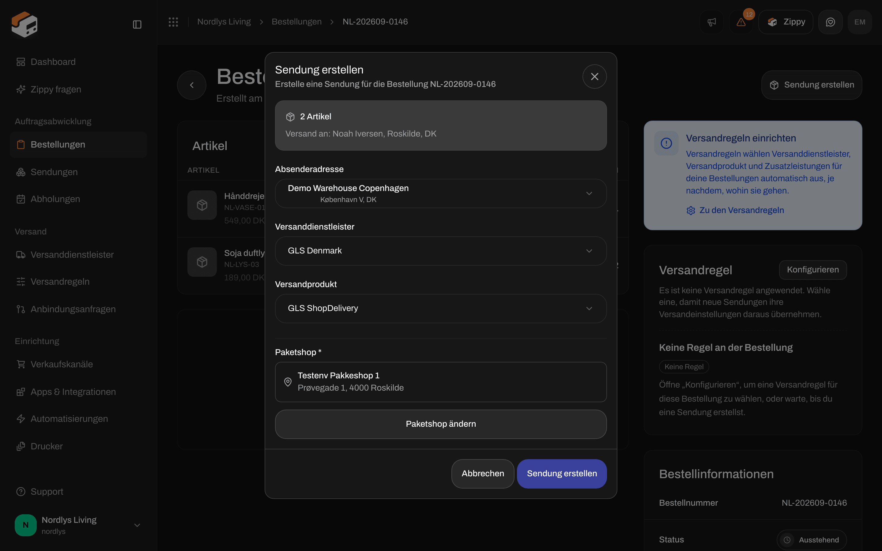Open the Versandprodukt GLS ShopDelivery dropdown
Screen dimensions: 882x551
[441, 308]
